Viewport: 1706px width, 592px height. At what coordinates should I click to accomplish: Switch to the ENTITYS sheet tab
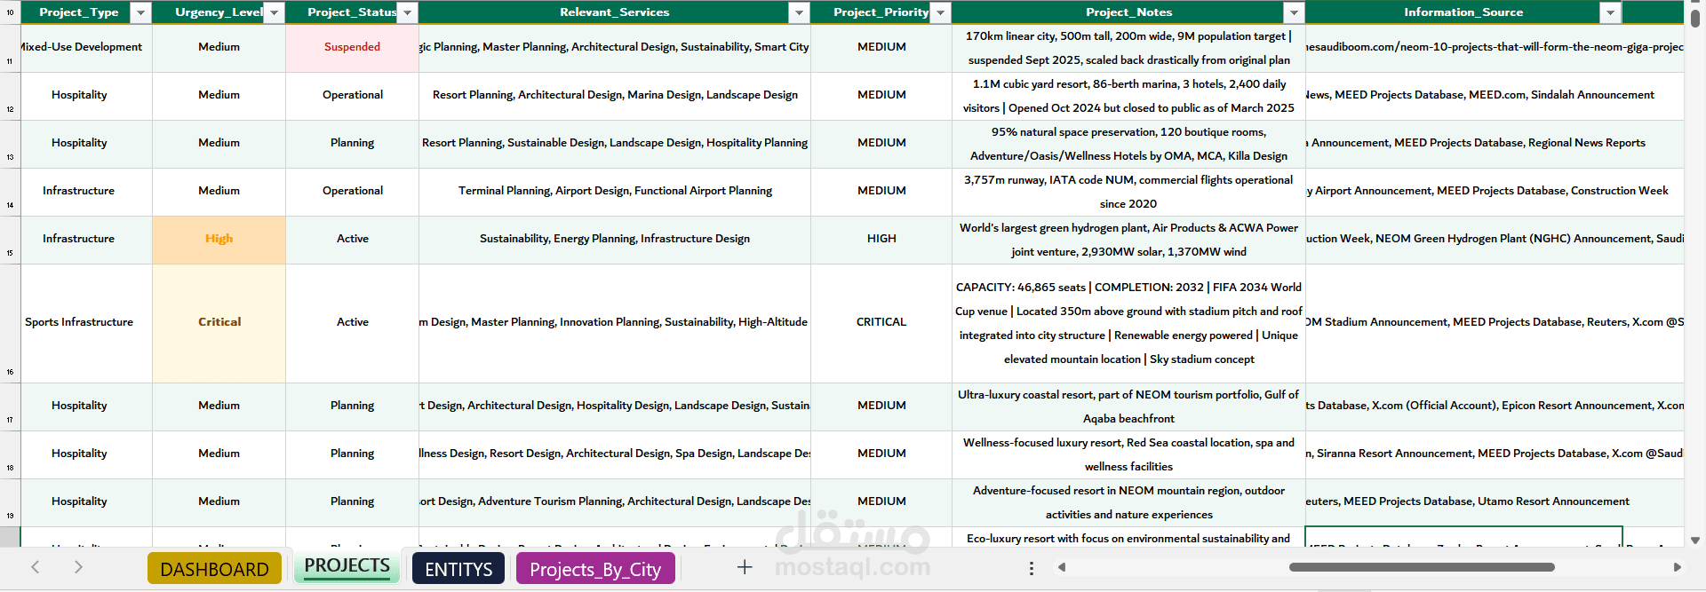[458, 568]
